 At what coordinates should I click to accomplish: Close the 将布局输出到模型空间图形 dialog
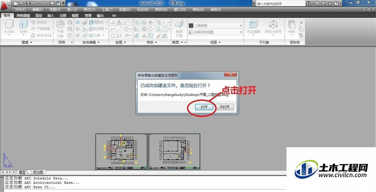tap(231, 74)
